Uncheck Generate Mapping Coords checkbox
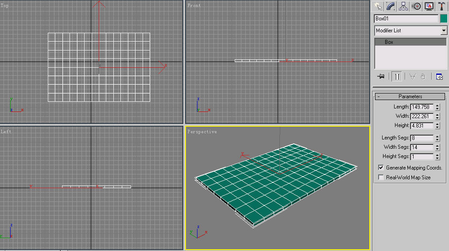This screenshot has width=449, height=251. point(381,168)
